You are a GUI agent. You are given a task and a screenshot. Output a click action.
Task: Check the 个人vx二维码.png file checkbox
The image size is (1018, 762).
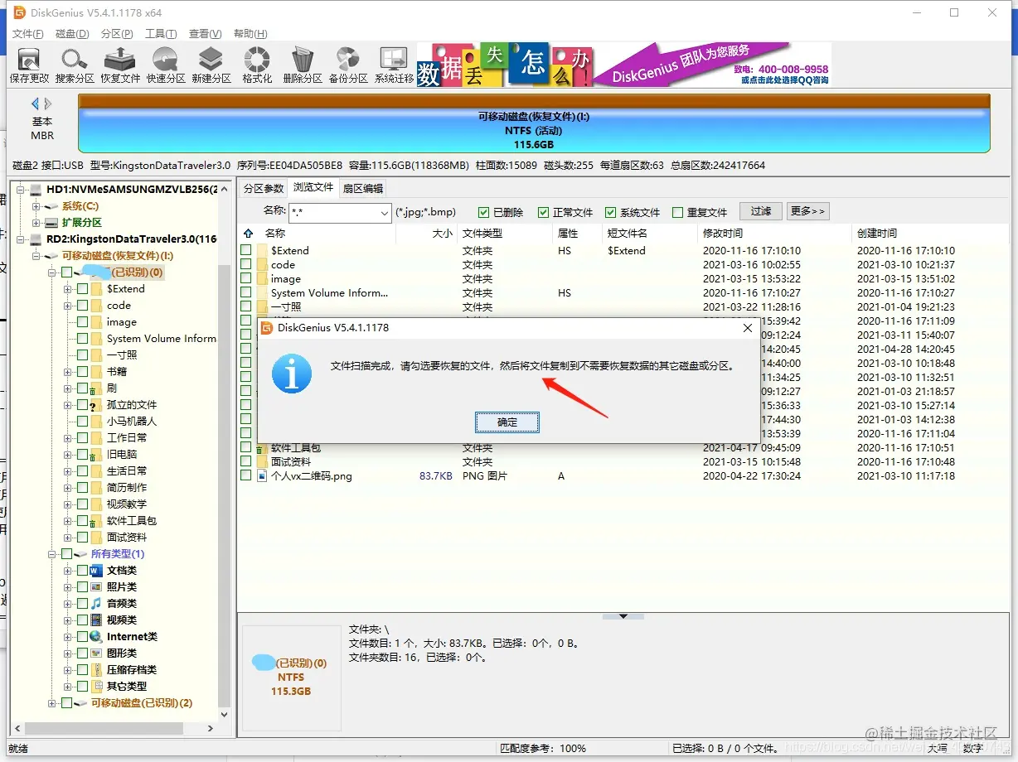click(246, 476)
